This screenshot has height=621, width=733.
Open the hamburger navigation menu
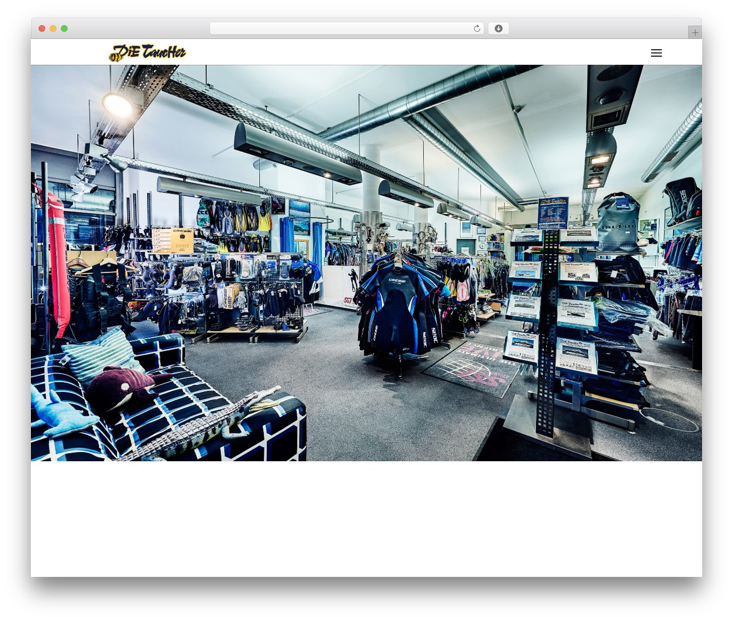656,53
